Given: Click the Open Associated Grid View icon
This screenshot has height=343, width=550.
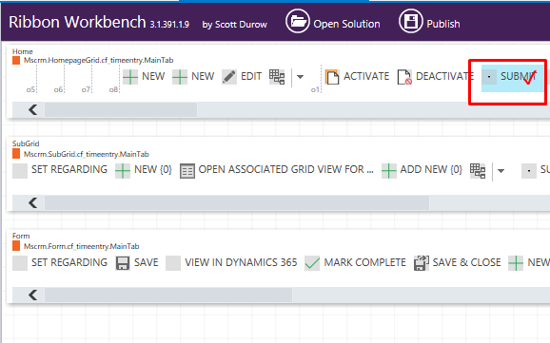Looking at the screenshot, I should point(187,171).
